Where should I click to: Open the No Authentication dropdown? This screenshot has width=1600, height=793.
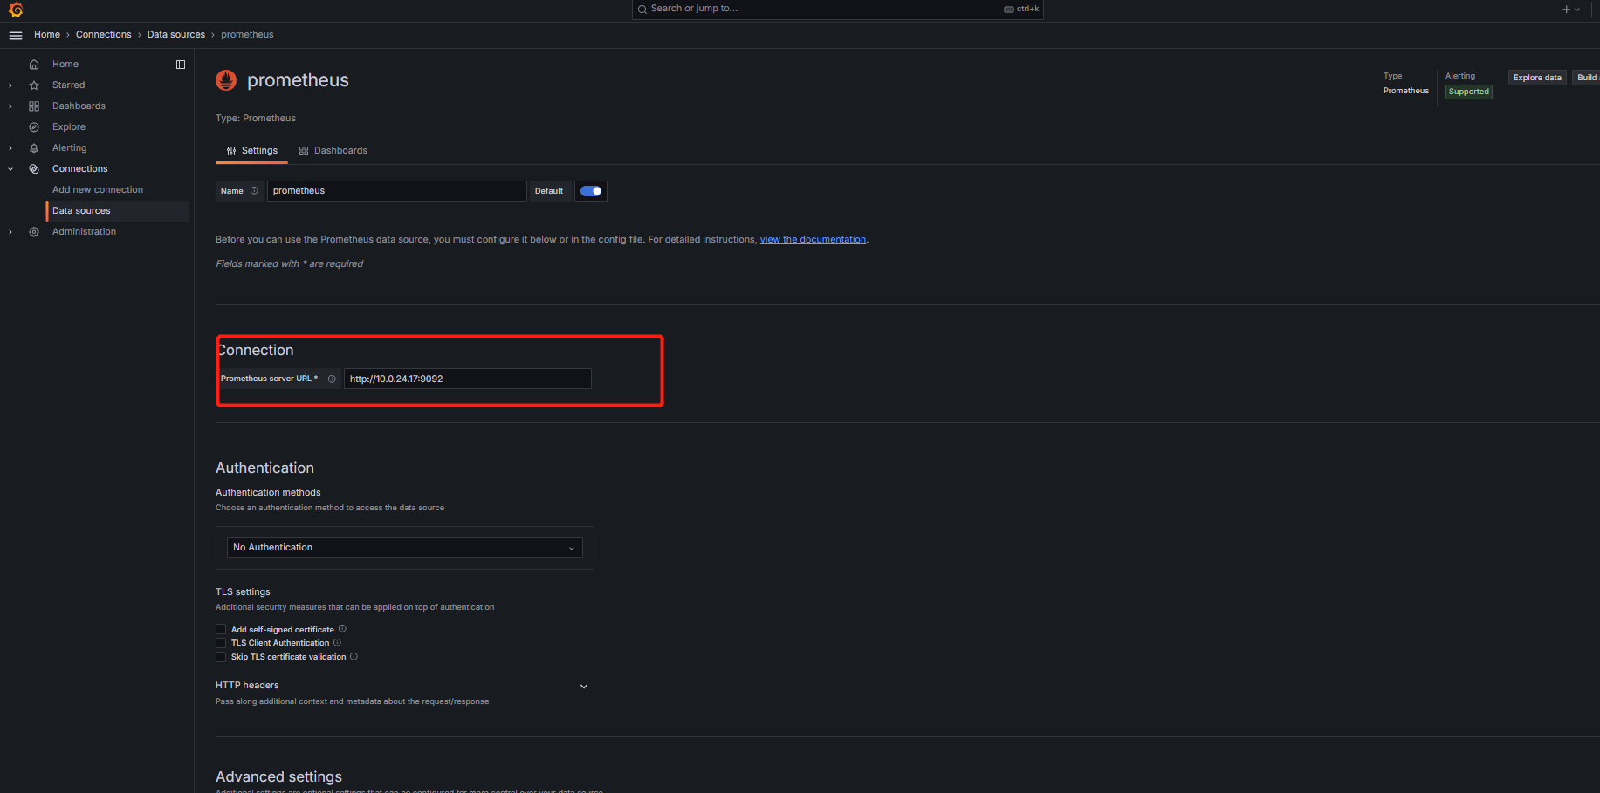(x=404, y=548)
